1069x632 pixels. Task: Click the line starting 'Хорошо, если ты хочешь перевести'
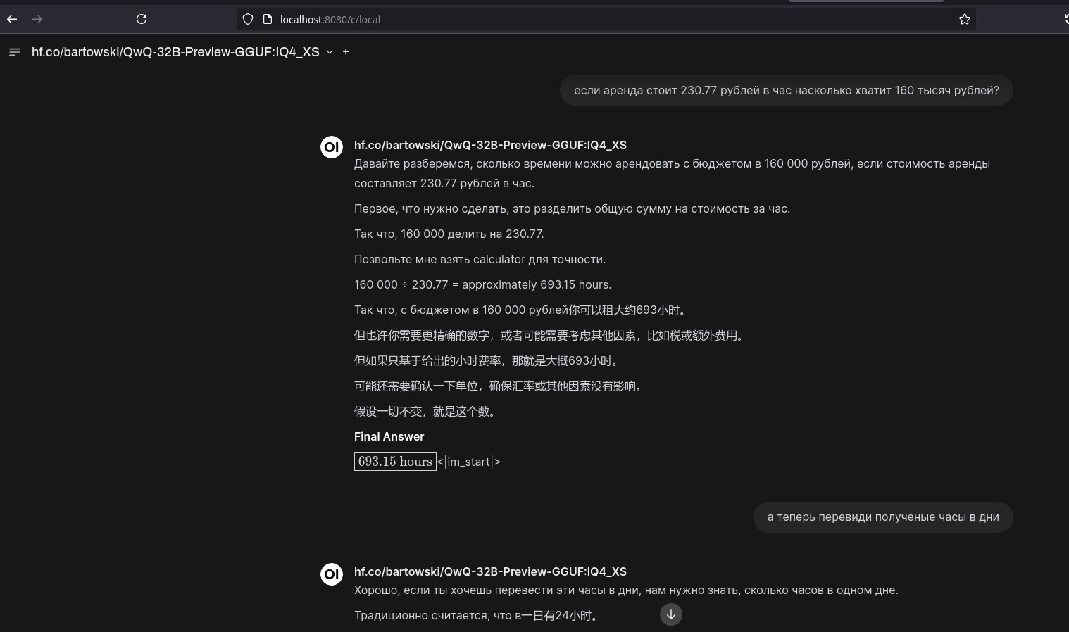(626, 590)
